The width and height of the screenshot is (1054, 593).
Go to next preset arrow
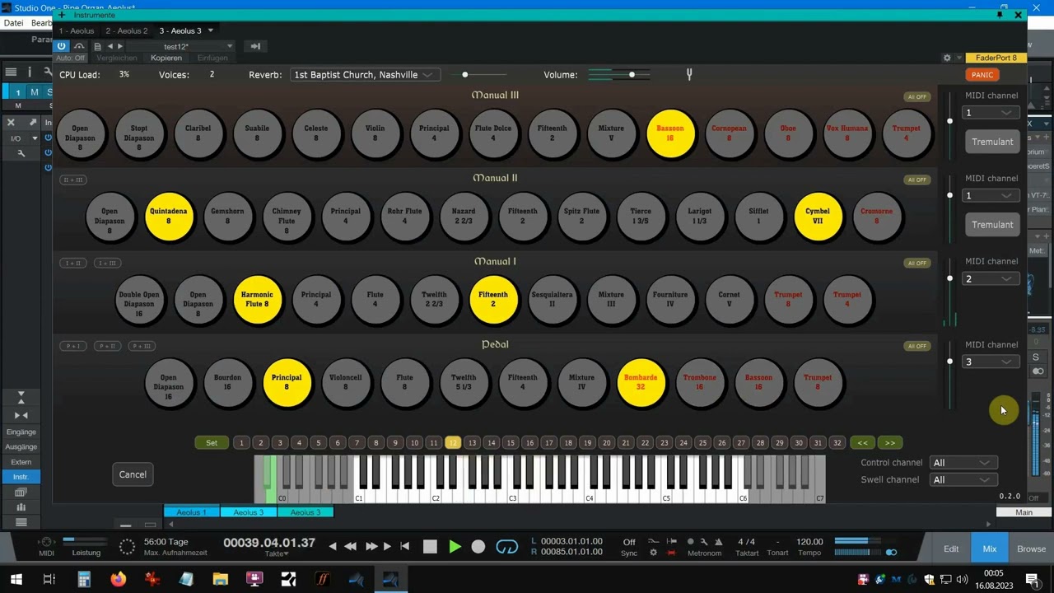[x=120, y=47]
